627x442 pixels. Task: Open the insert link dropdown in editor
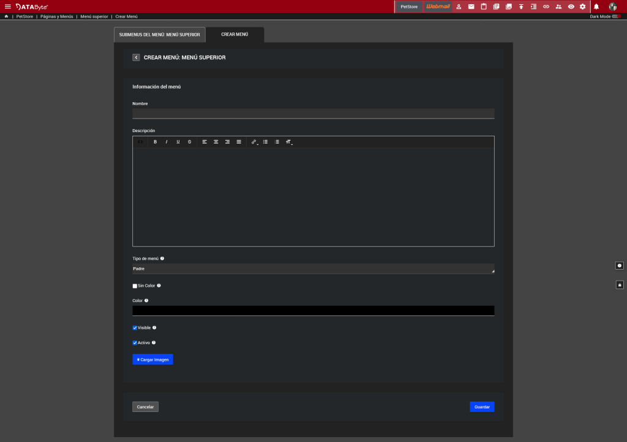254,142
